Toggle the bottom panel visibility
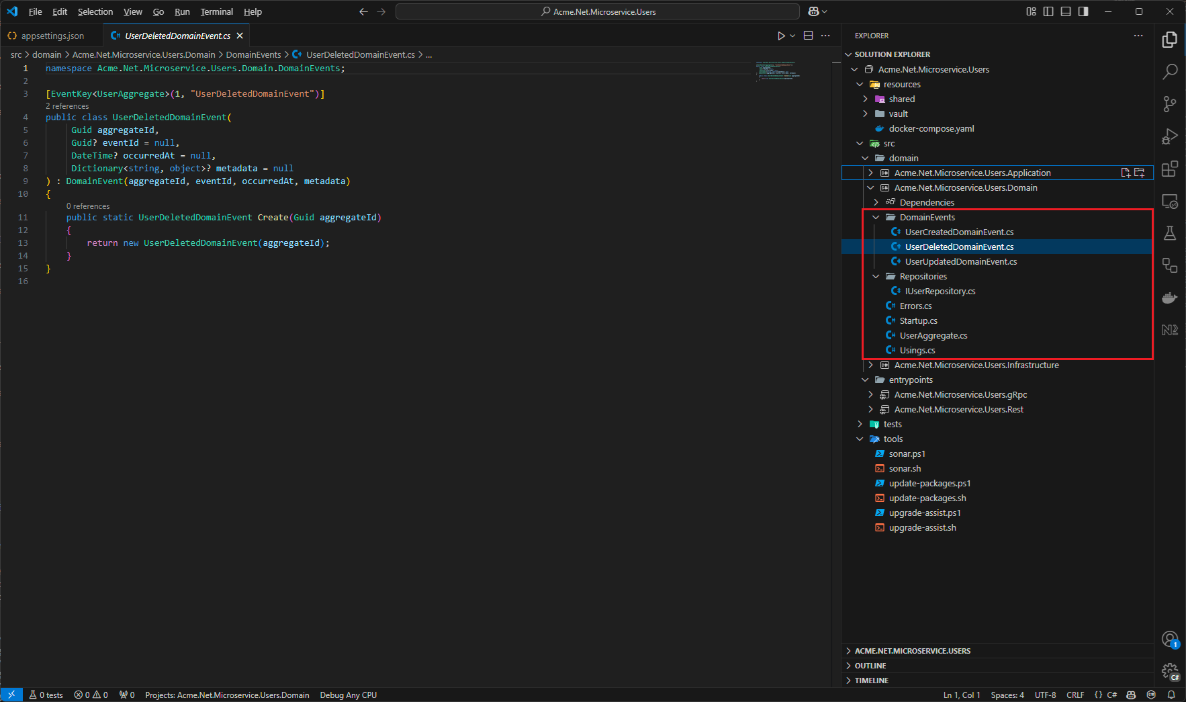This screenshot has width=1186, height=702. point(1066,11)
